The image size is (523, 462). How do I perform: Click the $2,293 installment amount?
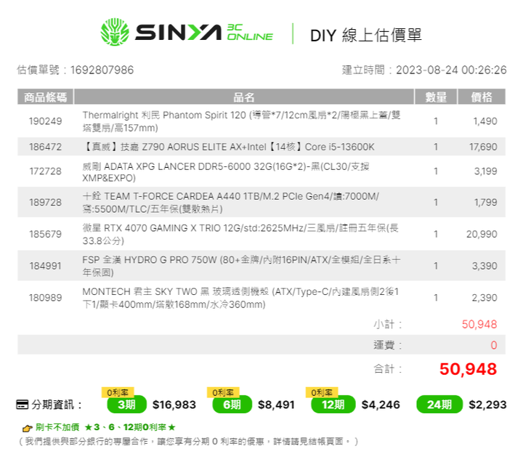pos(487,405)
